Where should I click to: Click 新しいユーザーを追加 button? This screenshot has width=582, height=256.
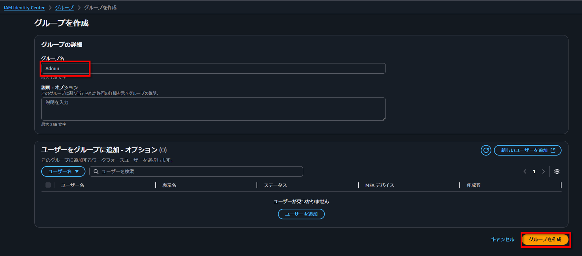(x=528, y=150)
